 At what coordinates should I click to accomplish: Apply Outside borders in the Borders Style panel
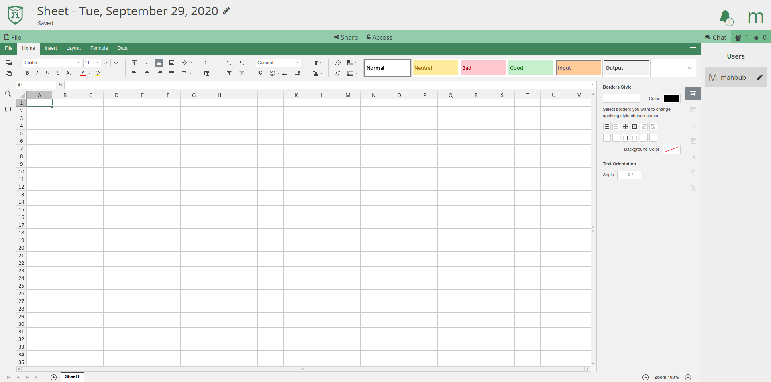[x=634, y=127]
